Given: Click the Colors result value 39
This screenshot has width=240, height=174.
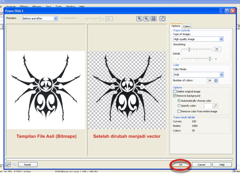Looking at the screenshot, I should tap(193, 131).
